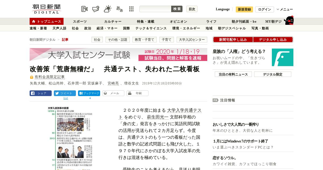Select the 特集・連載 tab
The height and width of the screenshot is (170, 323).
click(146, 22)
